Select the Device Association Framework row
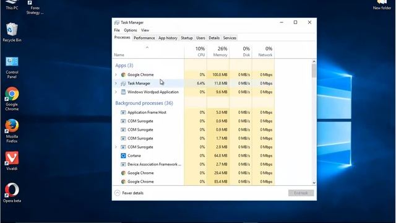This screenshot has width=396, height=223. pyautogui.click(x=194, y=164)
